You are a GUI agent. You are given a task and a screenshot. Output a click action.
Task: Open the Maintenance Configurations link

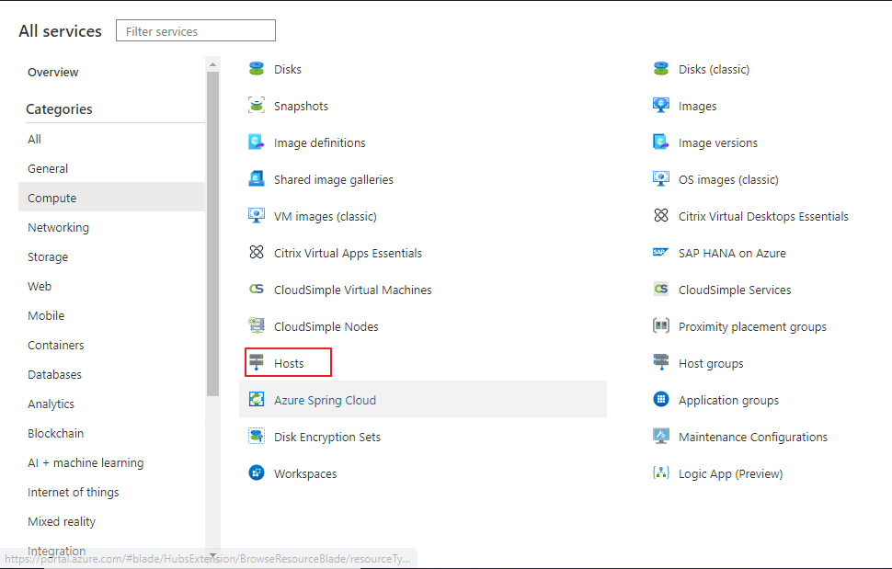click(x=753, y=438)
